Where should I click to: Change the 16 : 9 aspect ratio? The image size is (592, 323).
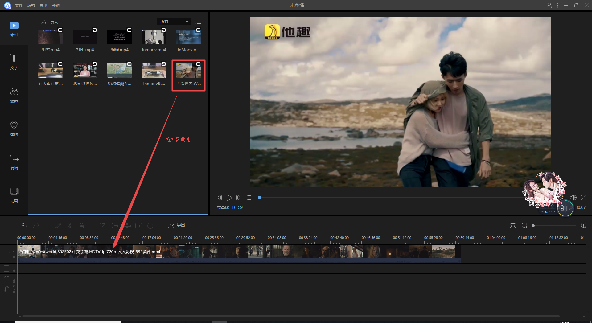(237, 207)
